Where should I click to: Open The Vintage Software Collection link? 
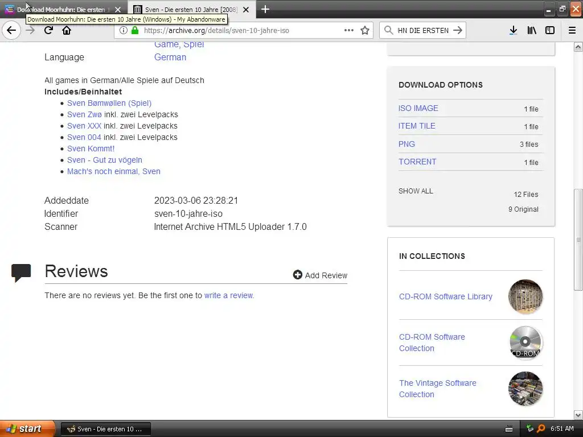pyautogui.click(x=438, y=389)
